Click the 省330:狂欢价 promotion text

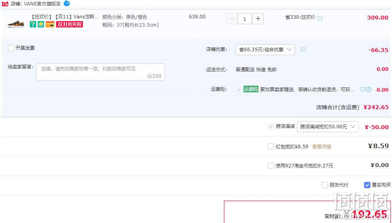pos(300,17)
